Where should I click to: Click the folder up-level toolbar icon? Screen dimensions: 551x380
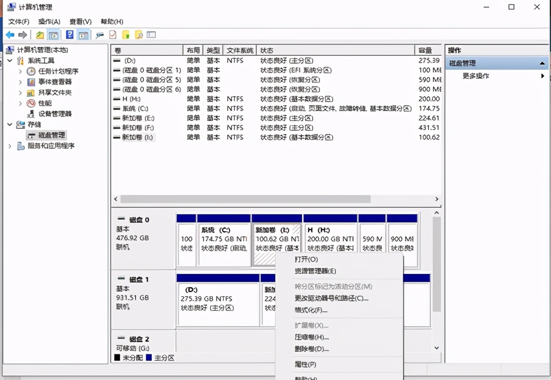pos(40,35)
